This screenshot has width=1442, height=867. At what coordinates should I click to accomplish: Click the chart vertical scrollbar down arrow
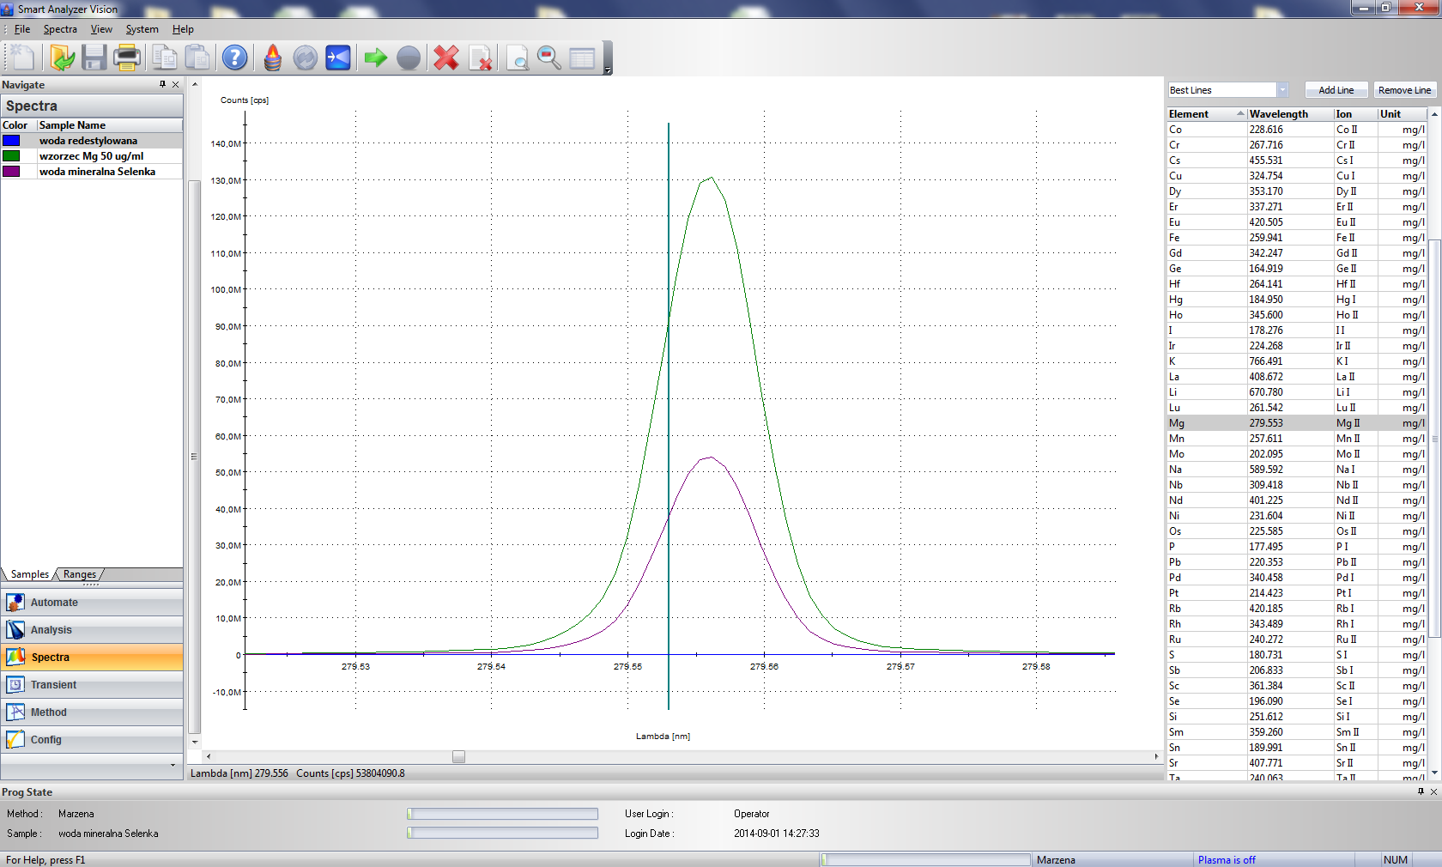click(195, 742)
